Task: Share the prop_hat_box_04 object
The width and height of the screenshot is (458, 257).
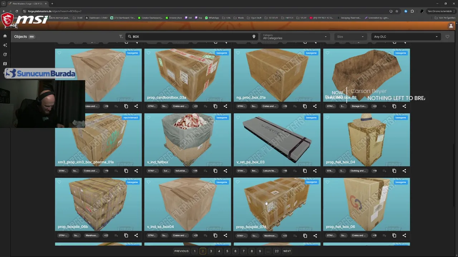Action: 404,171
